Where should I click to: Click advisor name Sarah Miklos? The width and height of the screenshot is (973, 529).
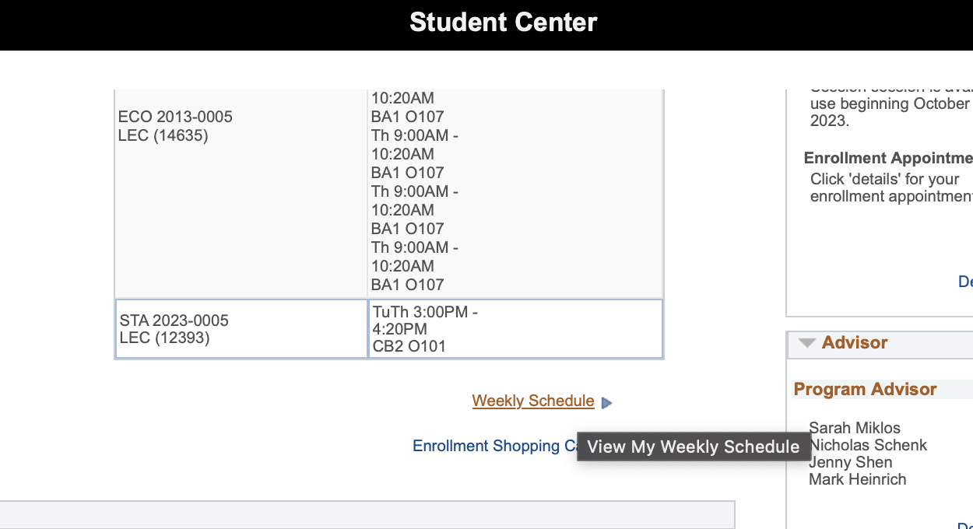855,428
